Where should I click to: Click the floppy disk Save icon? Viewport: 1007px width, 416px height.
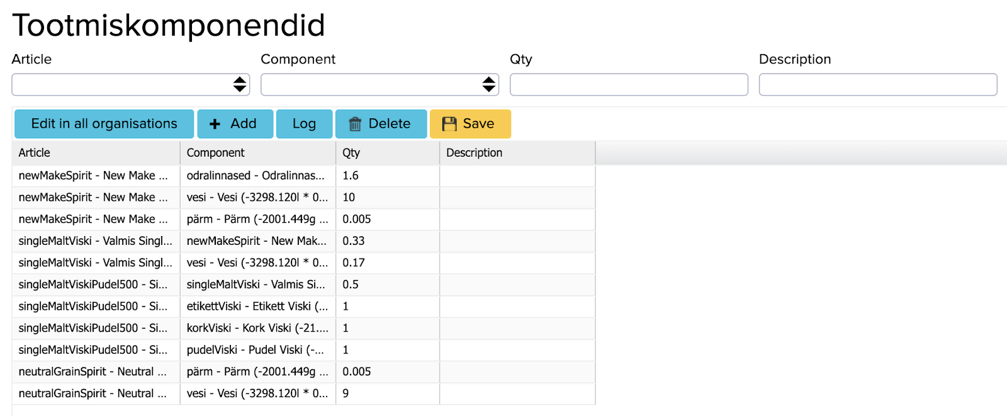coord(449,124)
